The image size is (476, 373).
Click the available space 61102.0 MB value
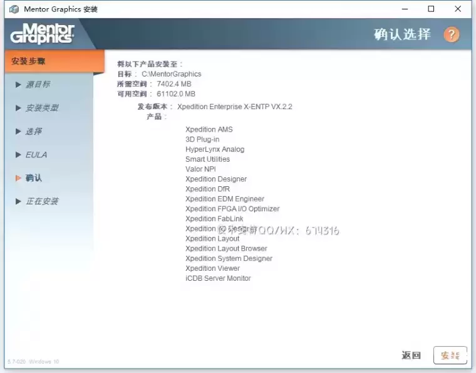[x=176, y=94]
